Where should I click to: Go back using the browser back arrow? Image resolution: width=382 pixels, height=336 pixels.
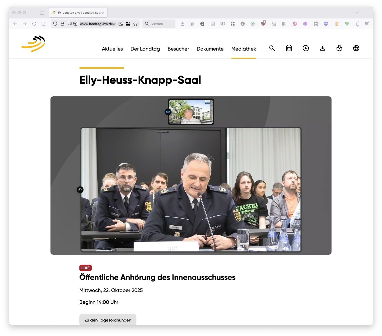(x=15, y=24)
